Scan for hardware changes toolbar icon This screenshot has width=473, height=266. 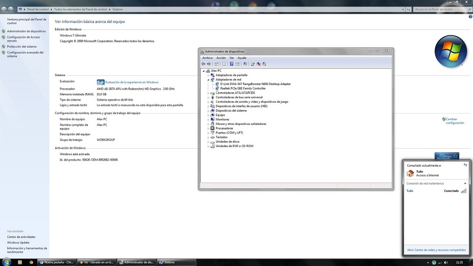tap(245, 64)
